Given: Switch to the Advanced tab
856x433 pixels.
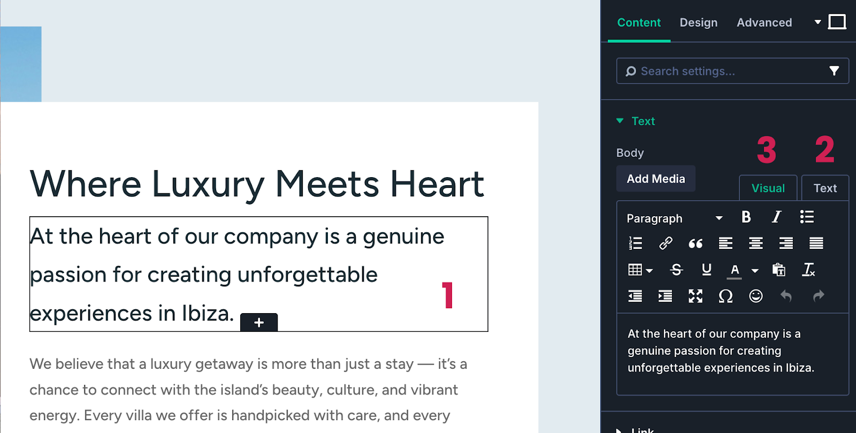Looking at the screenshot, I should [x=764, y=22].
